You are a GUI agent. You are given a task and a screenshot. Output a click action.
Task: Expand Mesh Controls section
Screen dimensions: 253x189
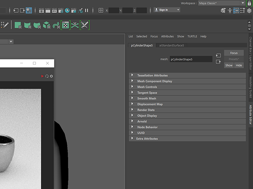tap(187, 87)
